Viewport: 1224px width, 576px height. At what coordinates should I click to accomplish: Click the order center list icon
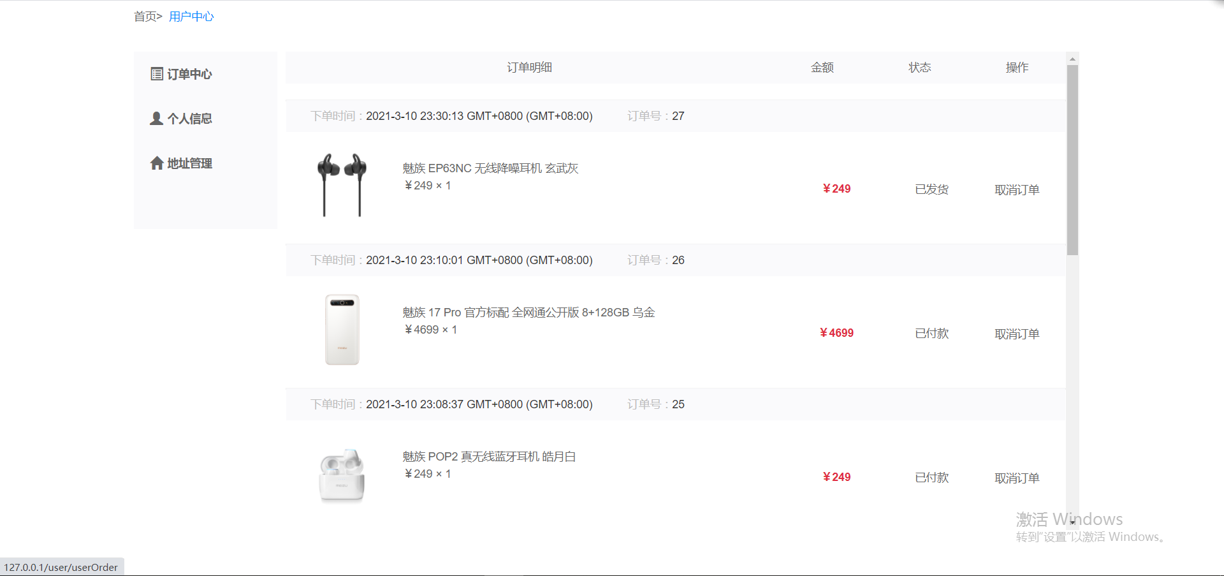(x=156, y=74)
